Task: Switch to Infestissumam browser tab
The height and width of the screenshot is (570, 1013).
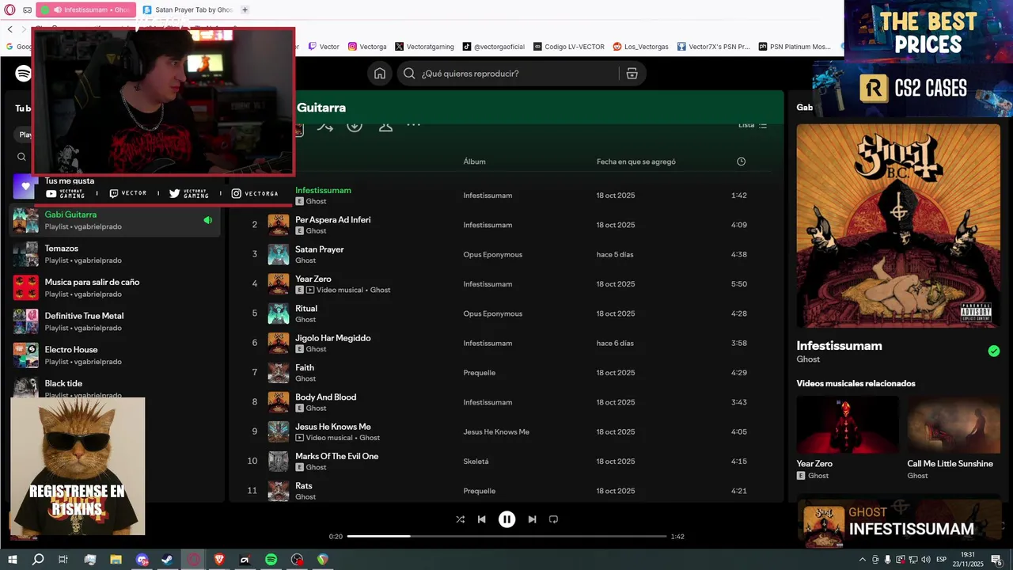Action: pyautogui.click(x=85, y=9)
